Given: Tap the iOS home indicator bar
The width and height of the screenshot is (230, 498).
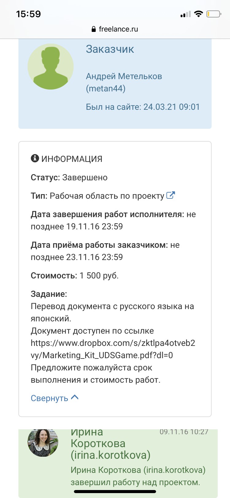Looking at the screenshot, I should (x=115, y=492).
